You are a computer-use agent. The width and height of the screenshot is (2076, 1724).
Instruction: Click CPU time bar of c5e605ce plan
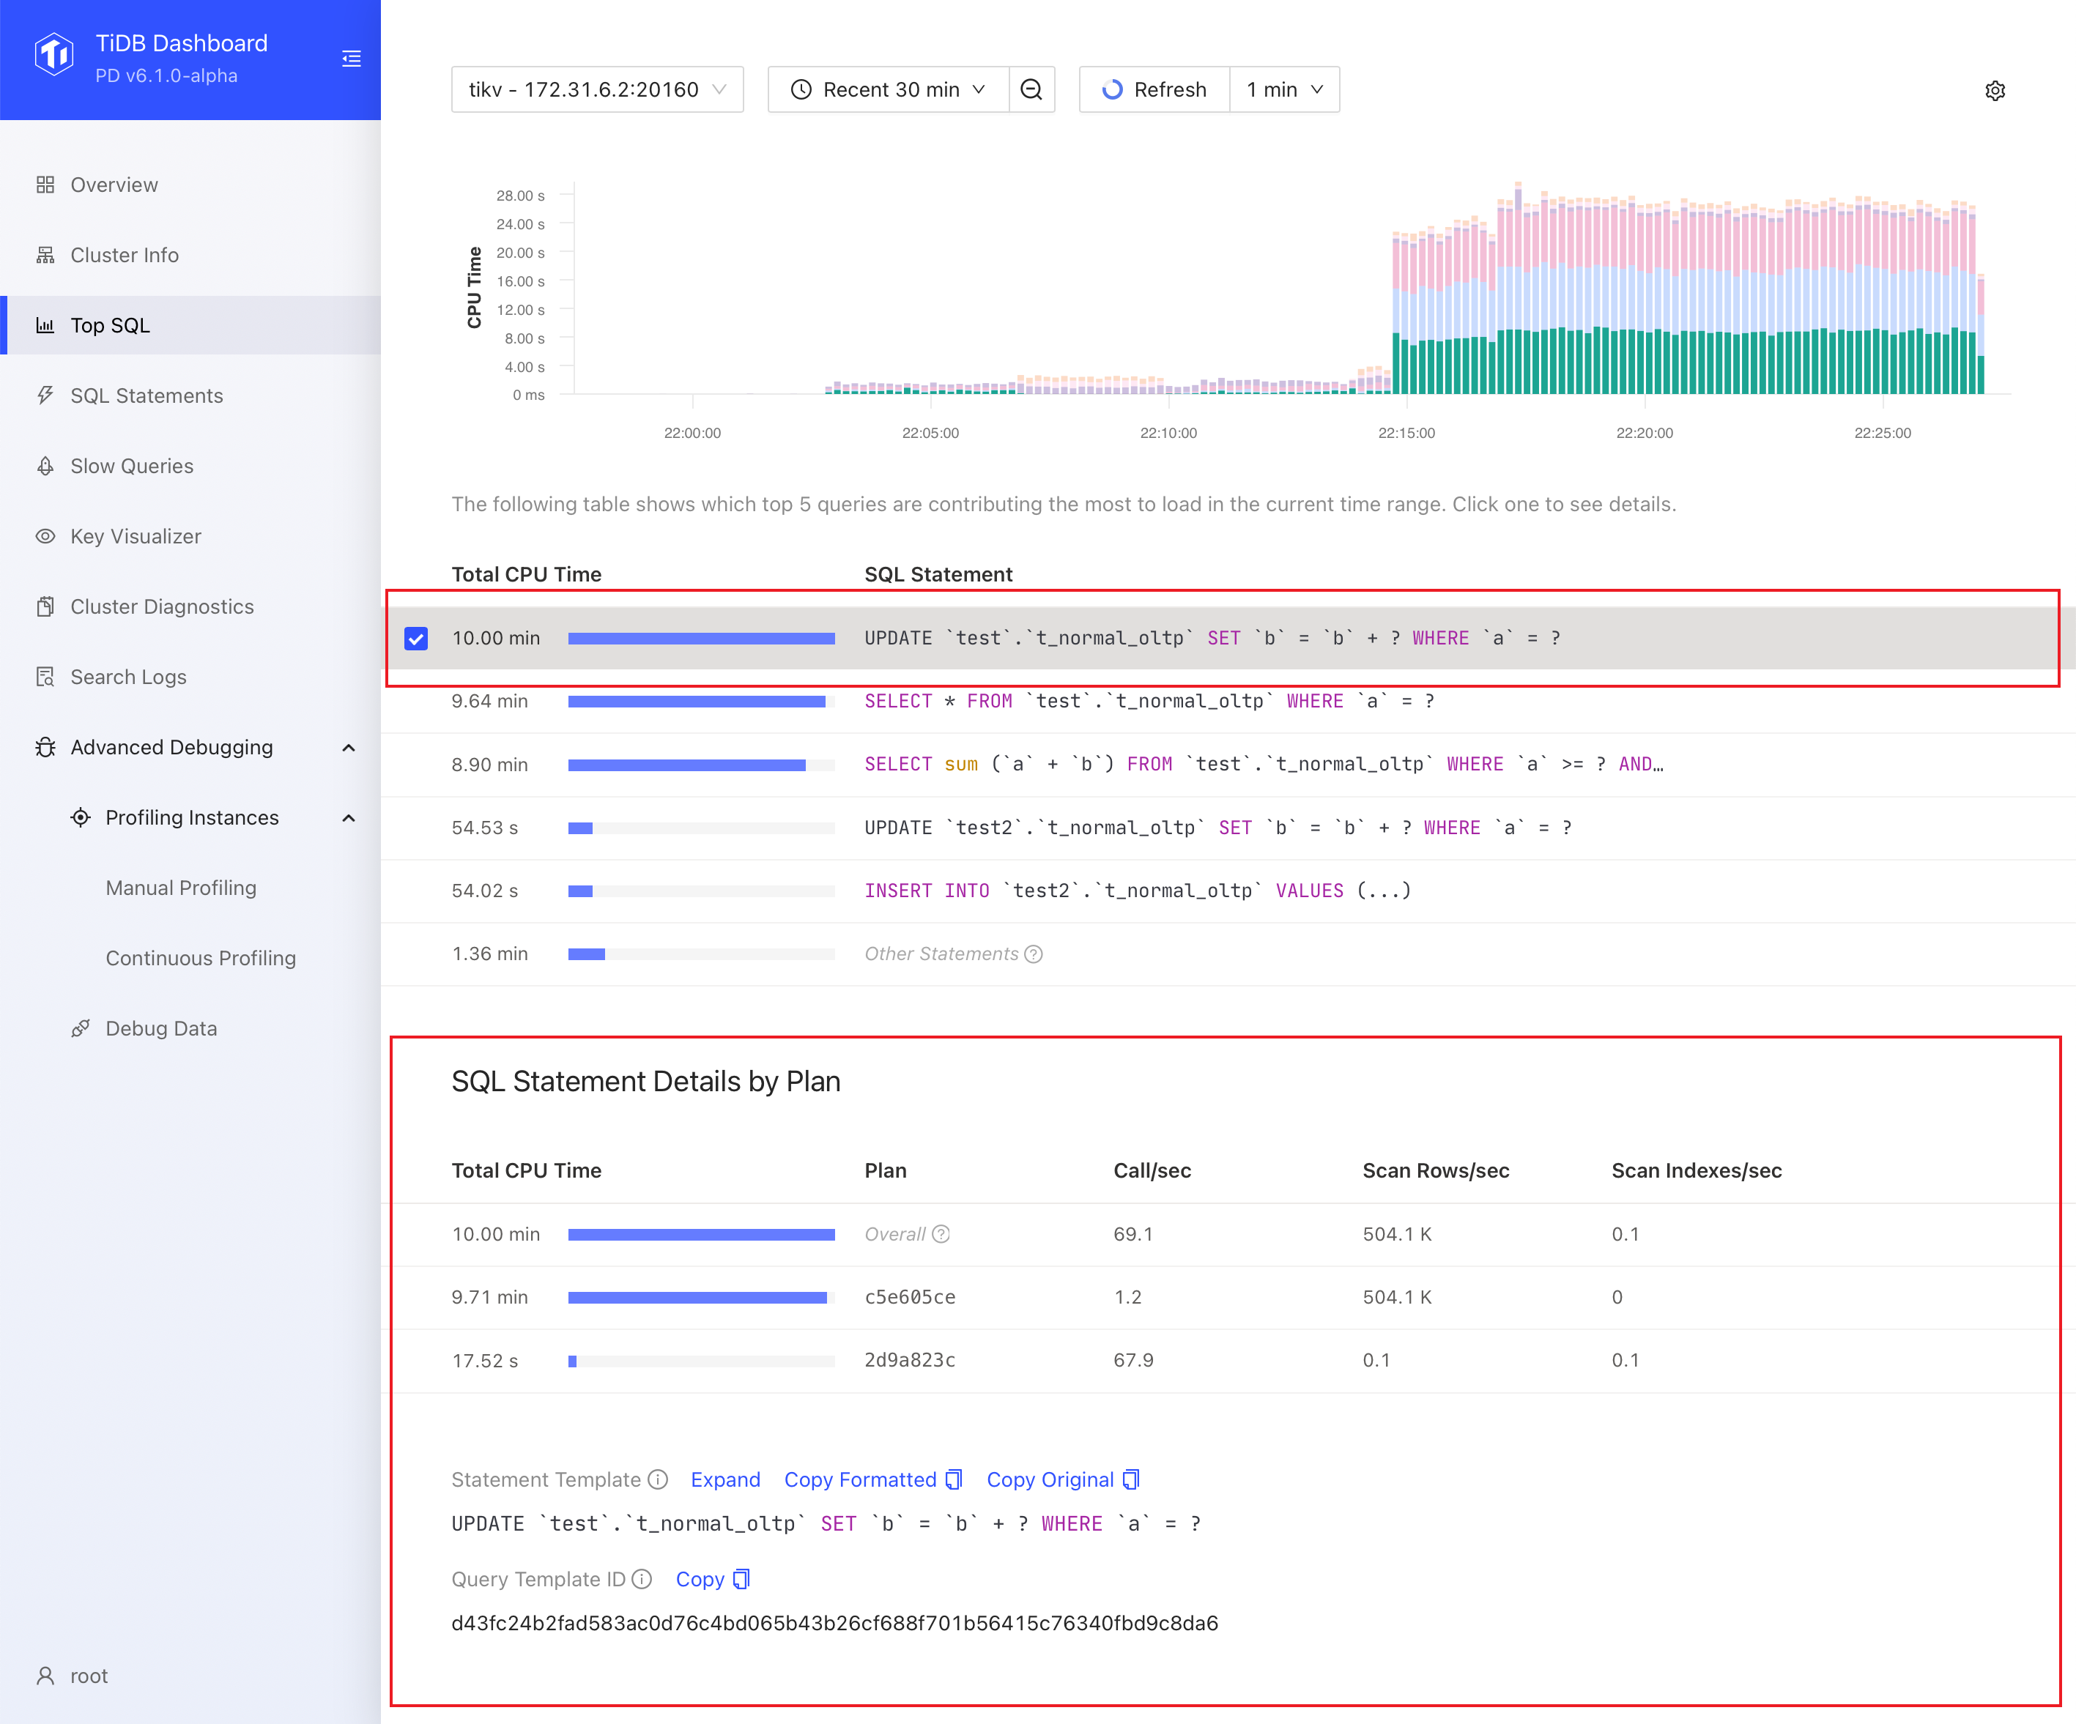tap(697, 1297)
